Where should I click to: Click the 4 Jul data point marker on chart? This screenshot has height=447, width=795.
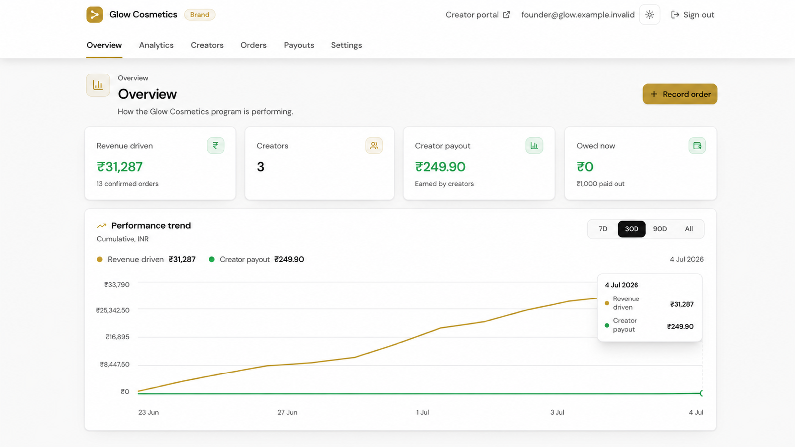click(x=702, y=393)
